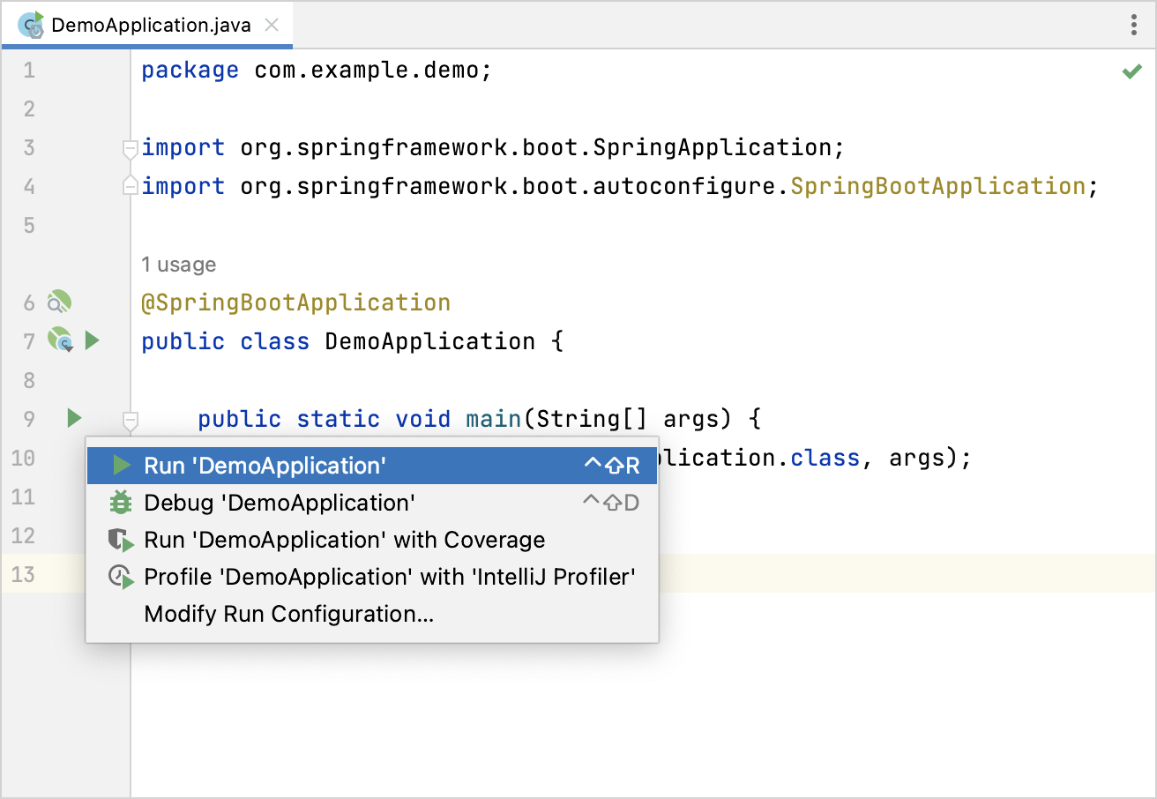Click the Spring class gutter icon on line 7
Screen dimensions: 1157x799
pyautogui.click(x=60, y=340)
